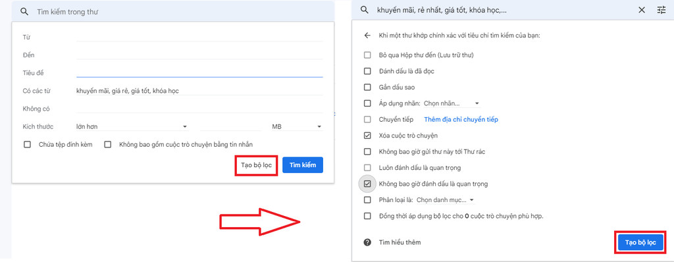Check 'Chứa tệp đính kèm' checkbox
Viewport: 674px width, 262px height.
coord(27,145)
